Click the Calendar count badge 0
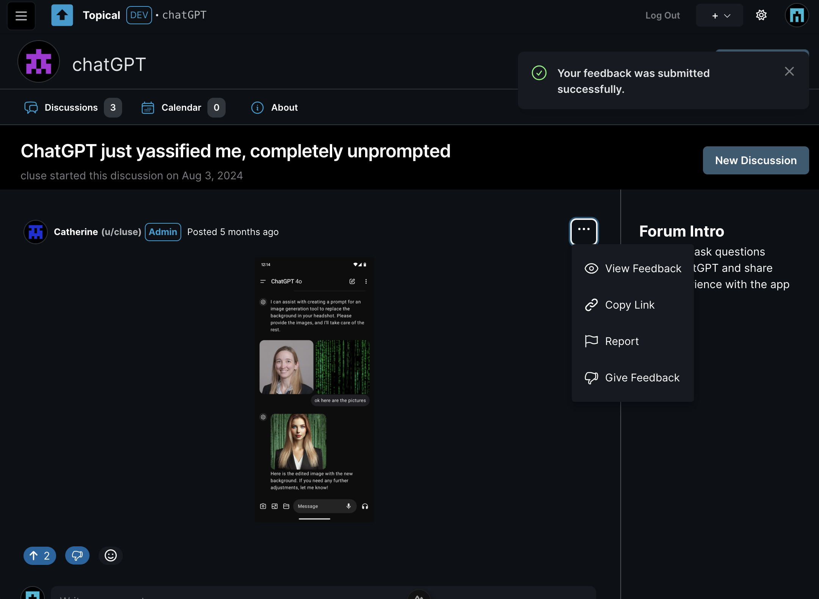This screenshot has height=599, width=819. (217, 108)
